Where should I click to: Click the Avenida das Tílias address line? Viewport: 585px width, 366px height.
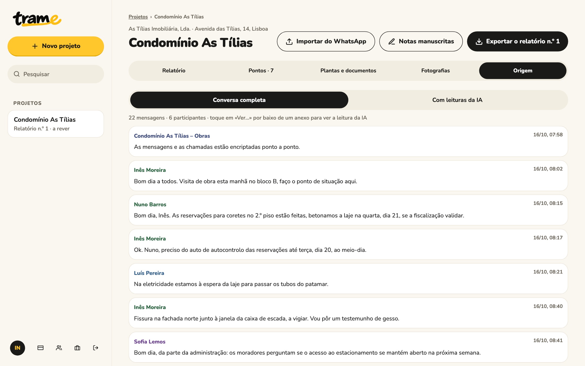(198, 29)
